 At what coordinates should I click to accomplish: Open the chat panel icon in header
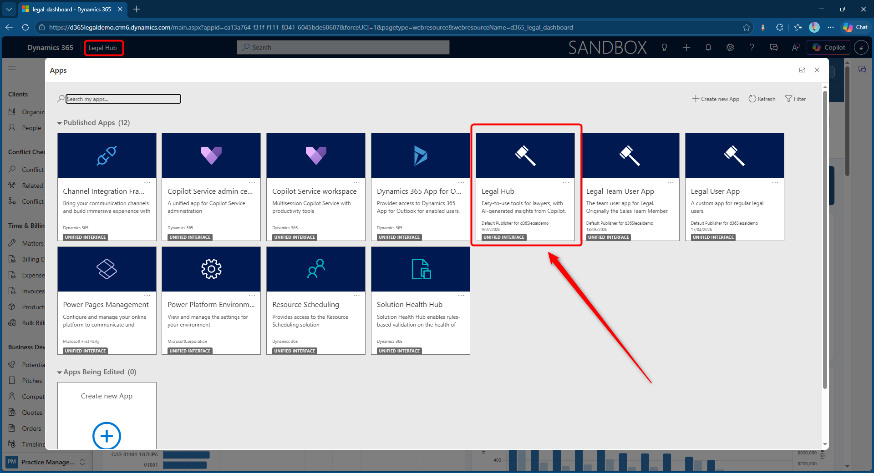coord(774,47)
